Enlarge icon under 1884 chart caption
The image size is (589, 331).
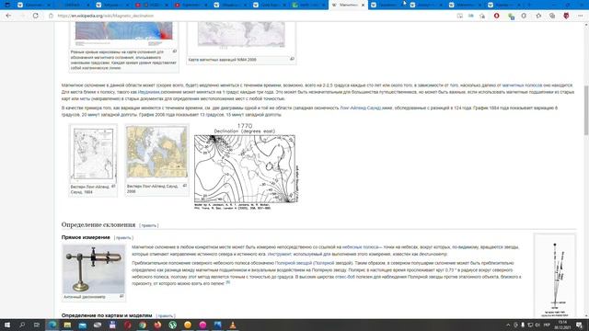[113, 186]
